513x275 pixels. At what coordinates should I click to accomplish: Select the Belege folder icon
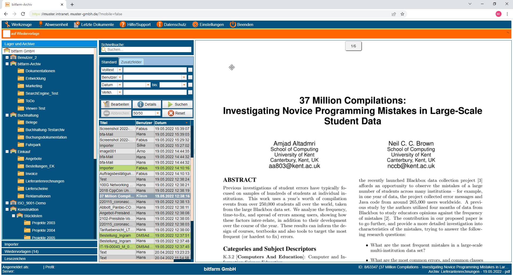pos(21,122)
